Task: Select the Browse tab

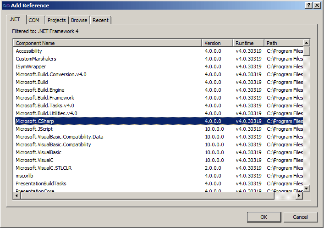Action: pyautogui.click(x=79, y=20)
